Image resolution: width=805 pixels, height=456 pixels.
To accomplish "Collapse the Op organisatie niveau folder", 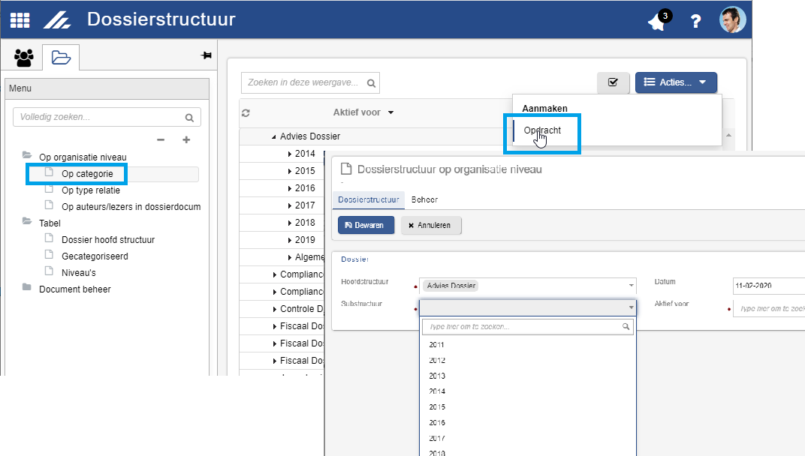I will coord(27,155).
